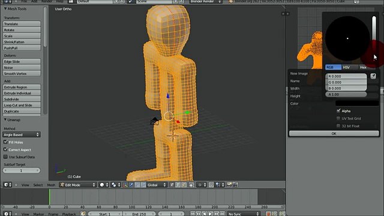Jump to previous keyframe

[x=199, y=214]
